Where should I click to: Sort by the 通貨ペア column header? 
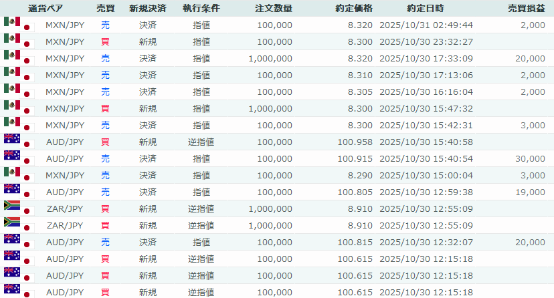46,9
